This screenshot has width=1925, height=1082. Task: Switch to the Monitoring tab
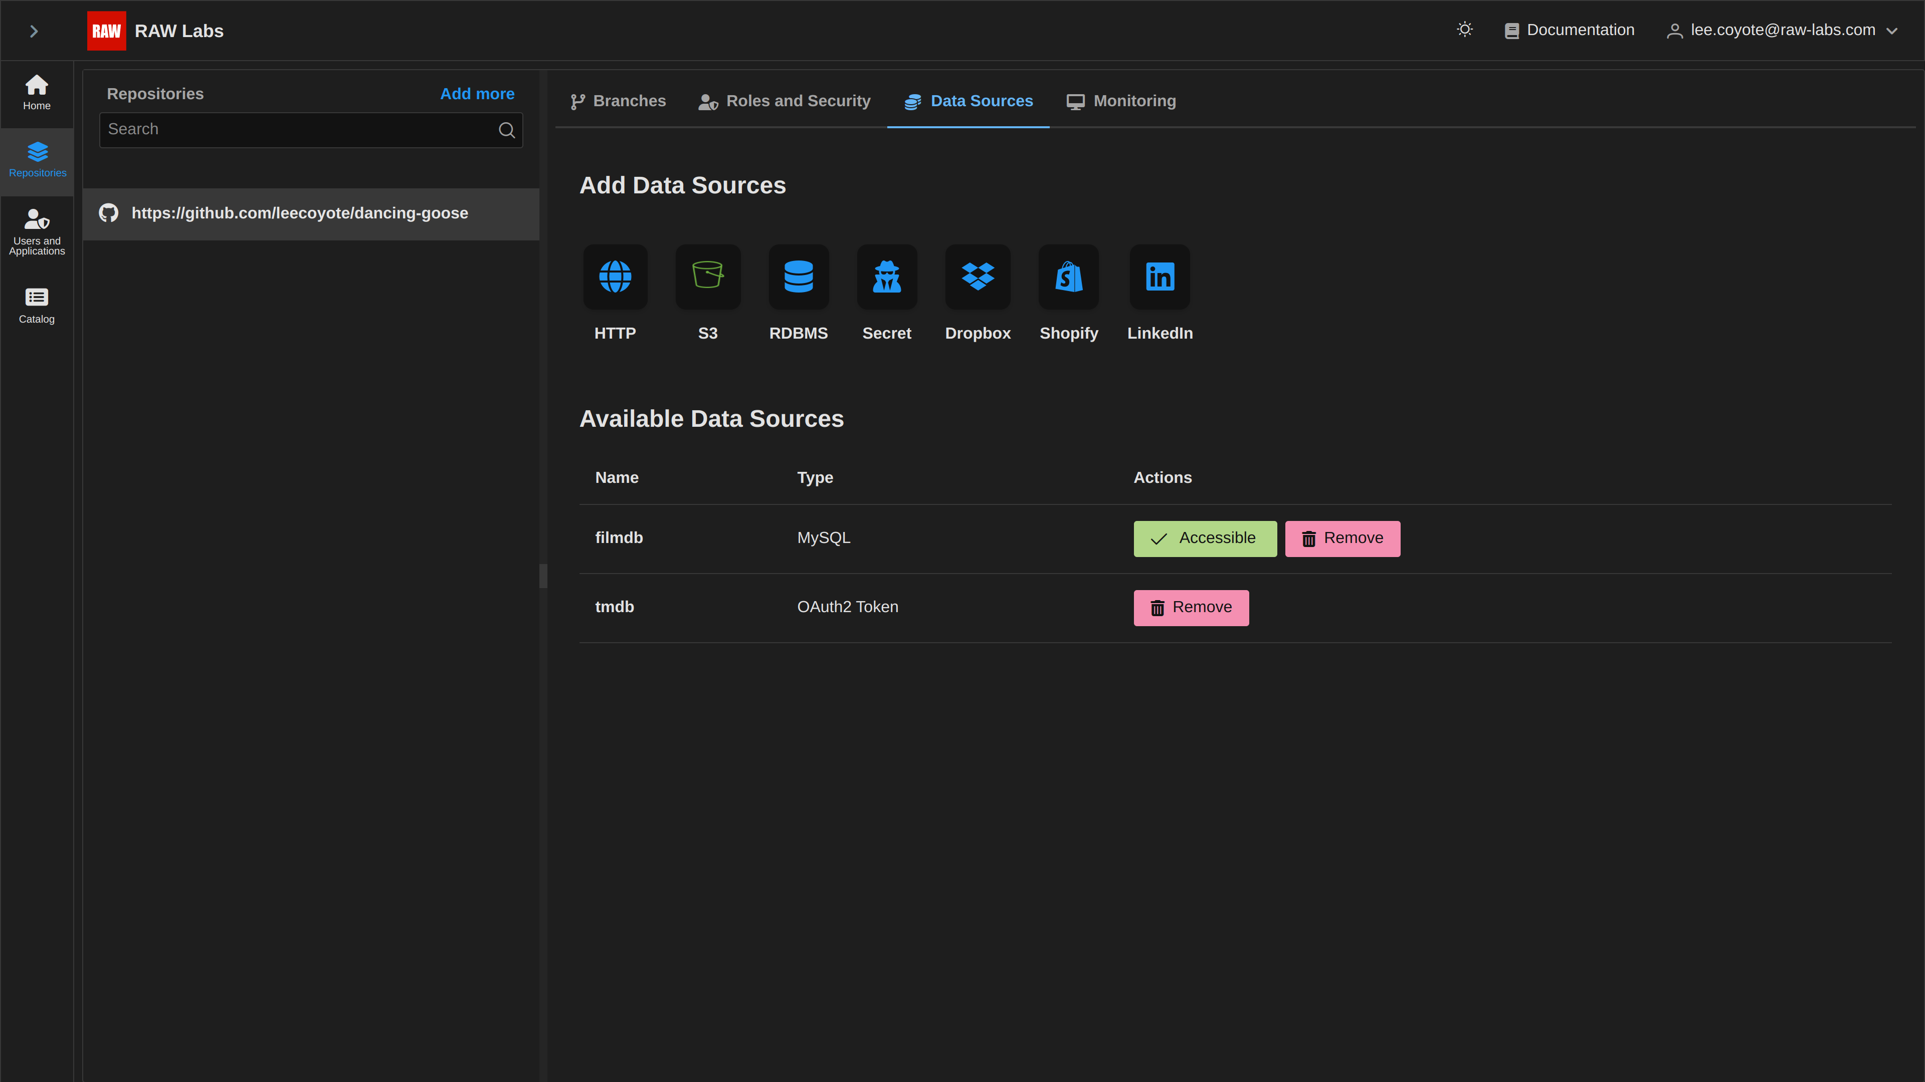point(1121,102)
